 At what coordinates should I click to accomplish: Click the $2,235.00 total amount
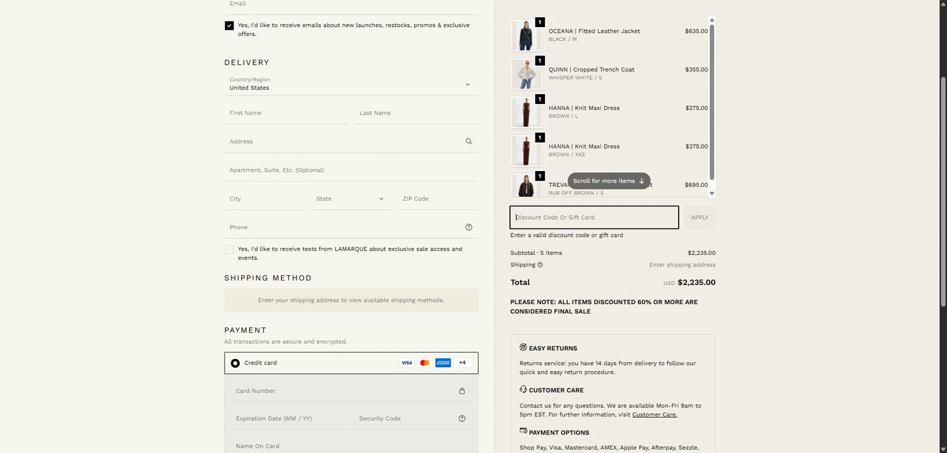click(x=696, y=283)
